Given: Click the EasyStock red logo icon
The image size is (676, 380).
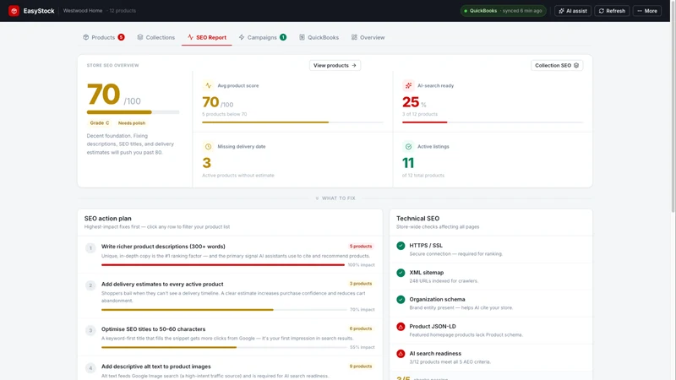Looking at the screenshot, I should click(14, 11).
